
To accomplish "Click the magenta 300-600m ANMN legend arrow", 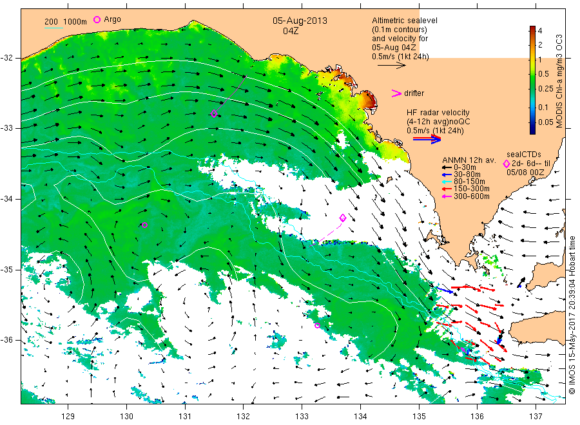I will click(447, 196).
